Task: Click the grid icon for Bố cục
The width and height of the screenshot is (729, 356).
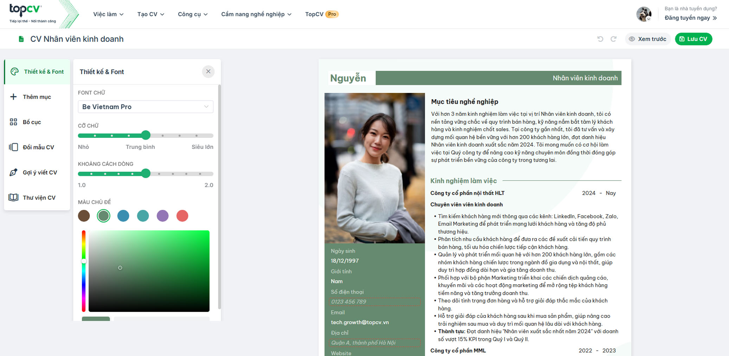Action: (13, 122)
